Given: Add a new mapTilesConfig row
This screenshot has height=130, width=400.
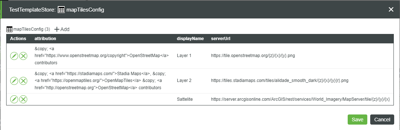Looking at the screenshot, I should (62, 29).
